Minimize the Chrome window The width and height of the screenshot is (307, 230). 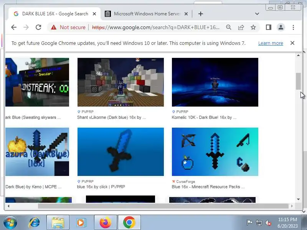click(271, 7)
